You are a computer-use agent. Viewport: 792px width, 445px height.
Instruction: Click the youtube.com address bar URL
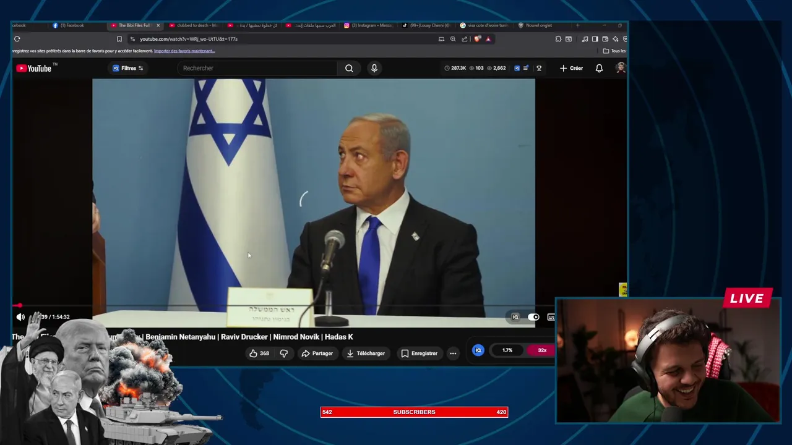coord(189,39)
